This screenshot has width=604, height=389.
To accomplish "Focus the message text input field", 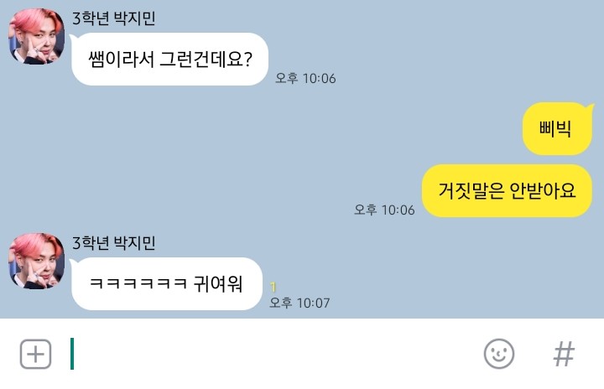I will 269,354.
